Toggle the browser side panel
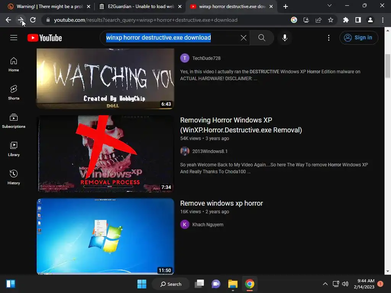391x293 pixels. [x=358, y=20]
